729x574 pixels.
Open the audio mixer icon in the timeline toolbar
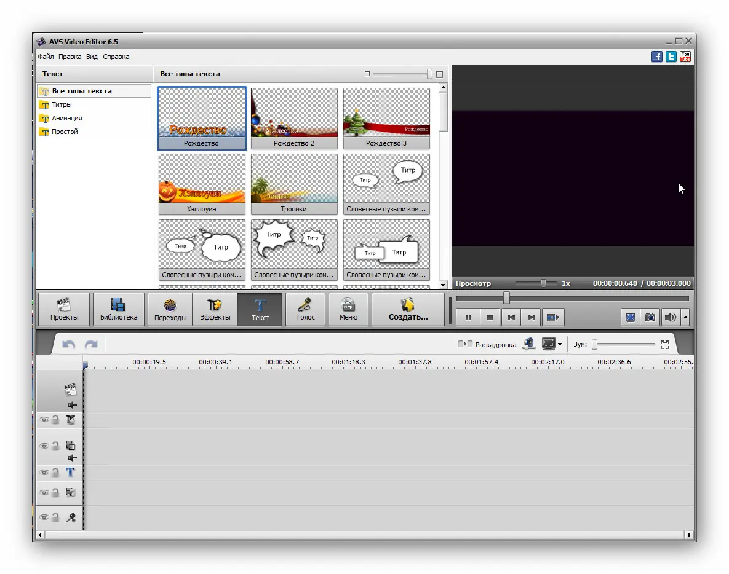coord(528,344)
